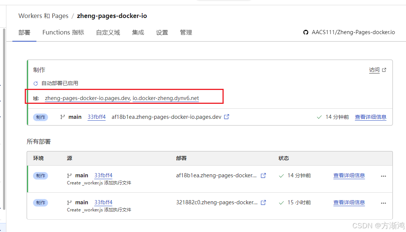406x232 pixels.
Task: Click the auto-deploy refresh icon
Action: [x=36, y=83]
